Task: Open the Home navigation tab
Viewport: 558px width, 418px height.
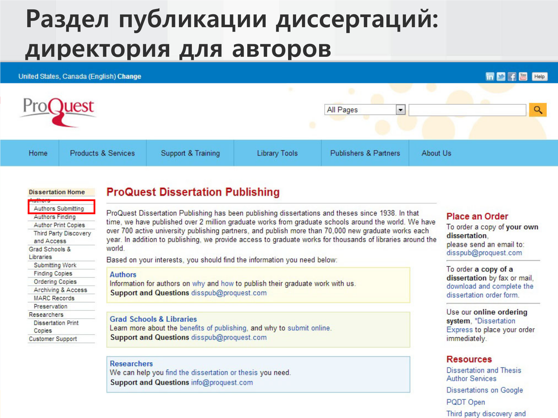Action: click(38, 153)
